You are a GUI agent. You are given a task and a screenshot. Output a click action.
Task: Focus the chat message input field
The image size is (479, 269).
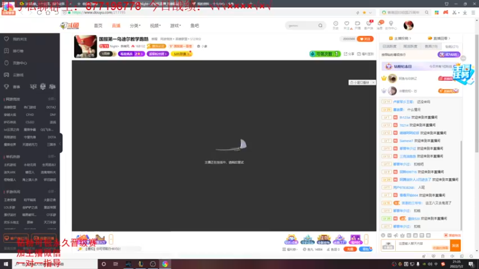(423, 245)
